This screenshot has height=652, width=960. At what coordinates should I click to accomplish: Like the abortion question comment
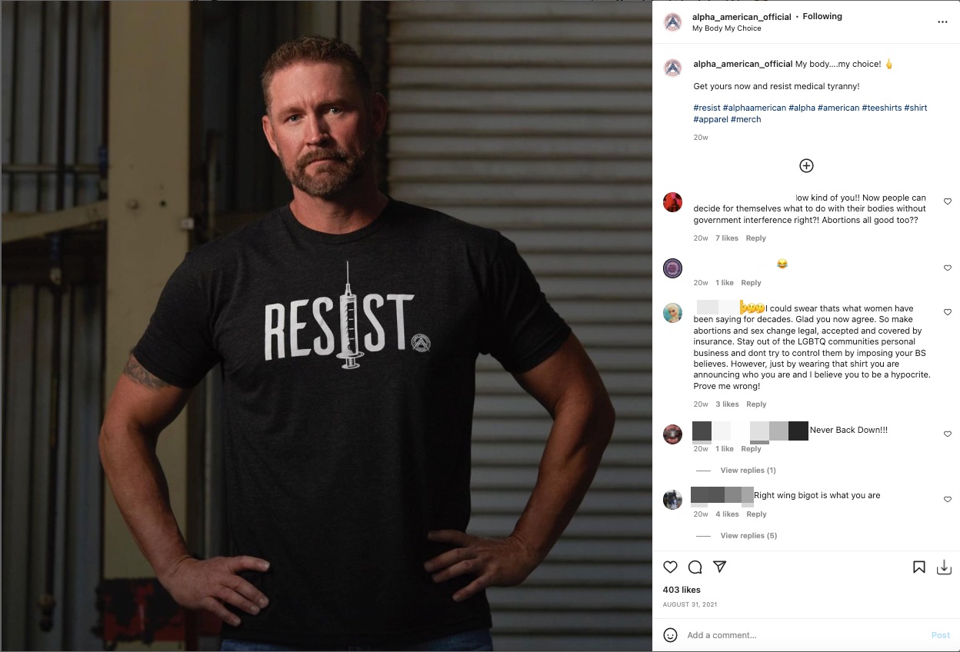[x=947, y=201]
